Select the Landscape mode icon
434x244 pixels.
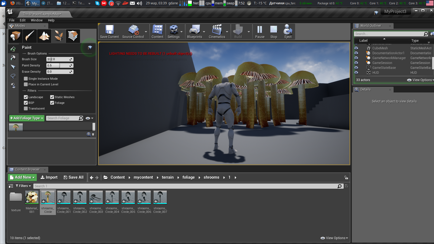point(44,36)
